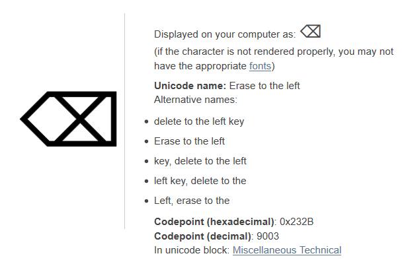This screenshot has height=262, width=406.
Task: Click the 'Codepoint (decimal)' label
Action: (202, 236)
